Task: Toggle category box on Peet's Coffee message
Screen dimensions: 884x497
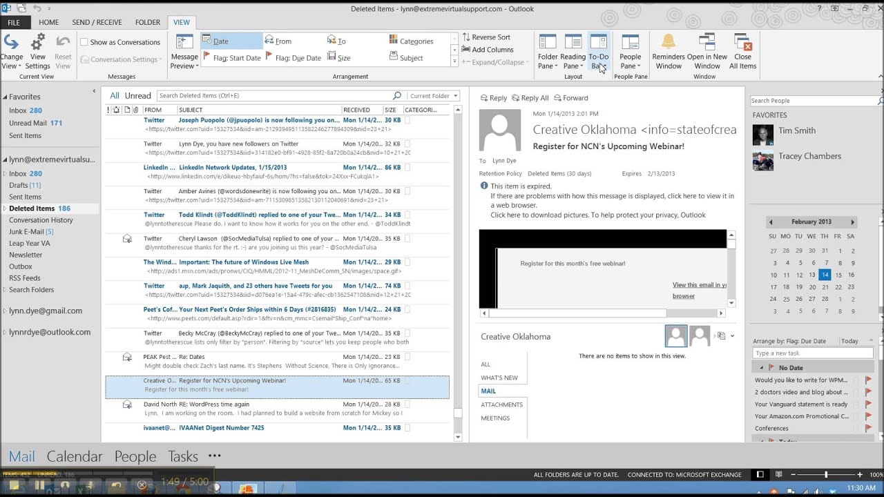Action: [407, 309]
